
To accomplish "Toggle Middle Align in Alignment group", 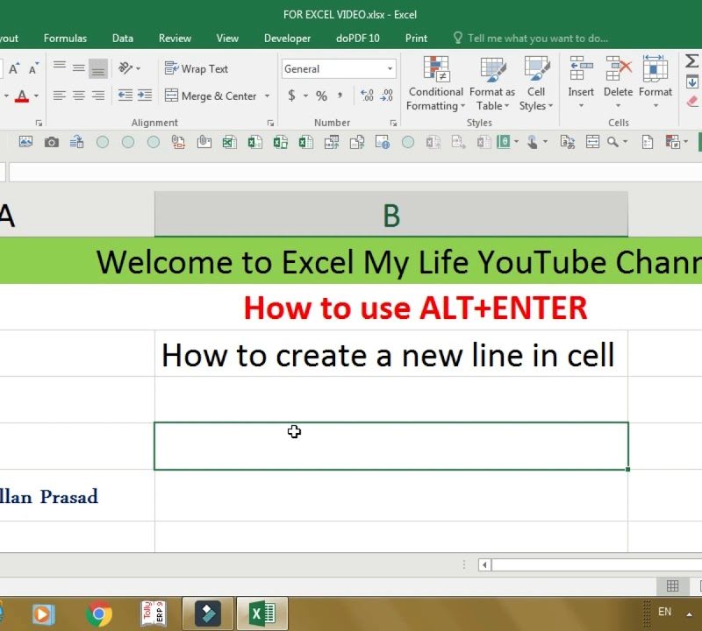I will click(79, 68).
